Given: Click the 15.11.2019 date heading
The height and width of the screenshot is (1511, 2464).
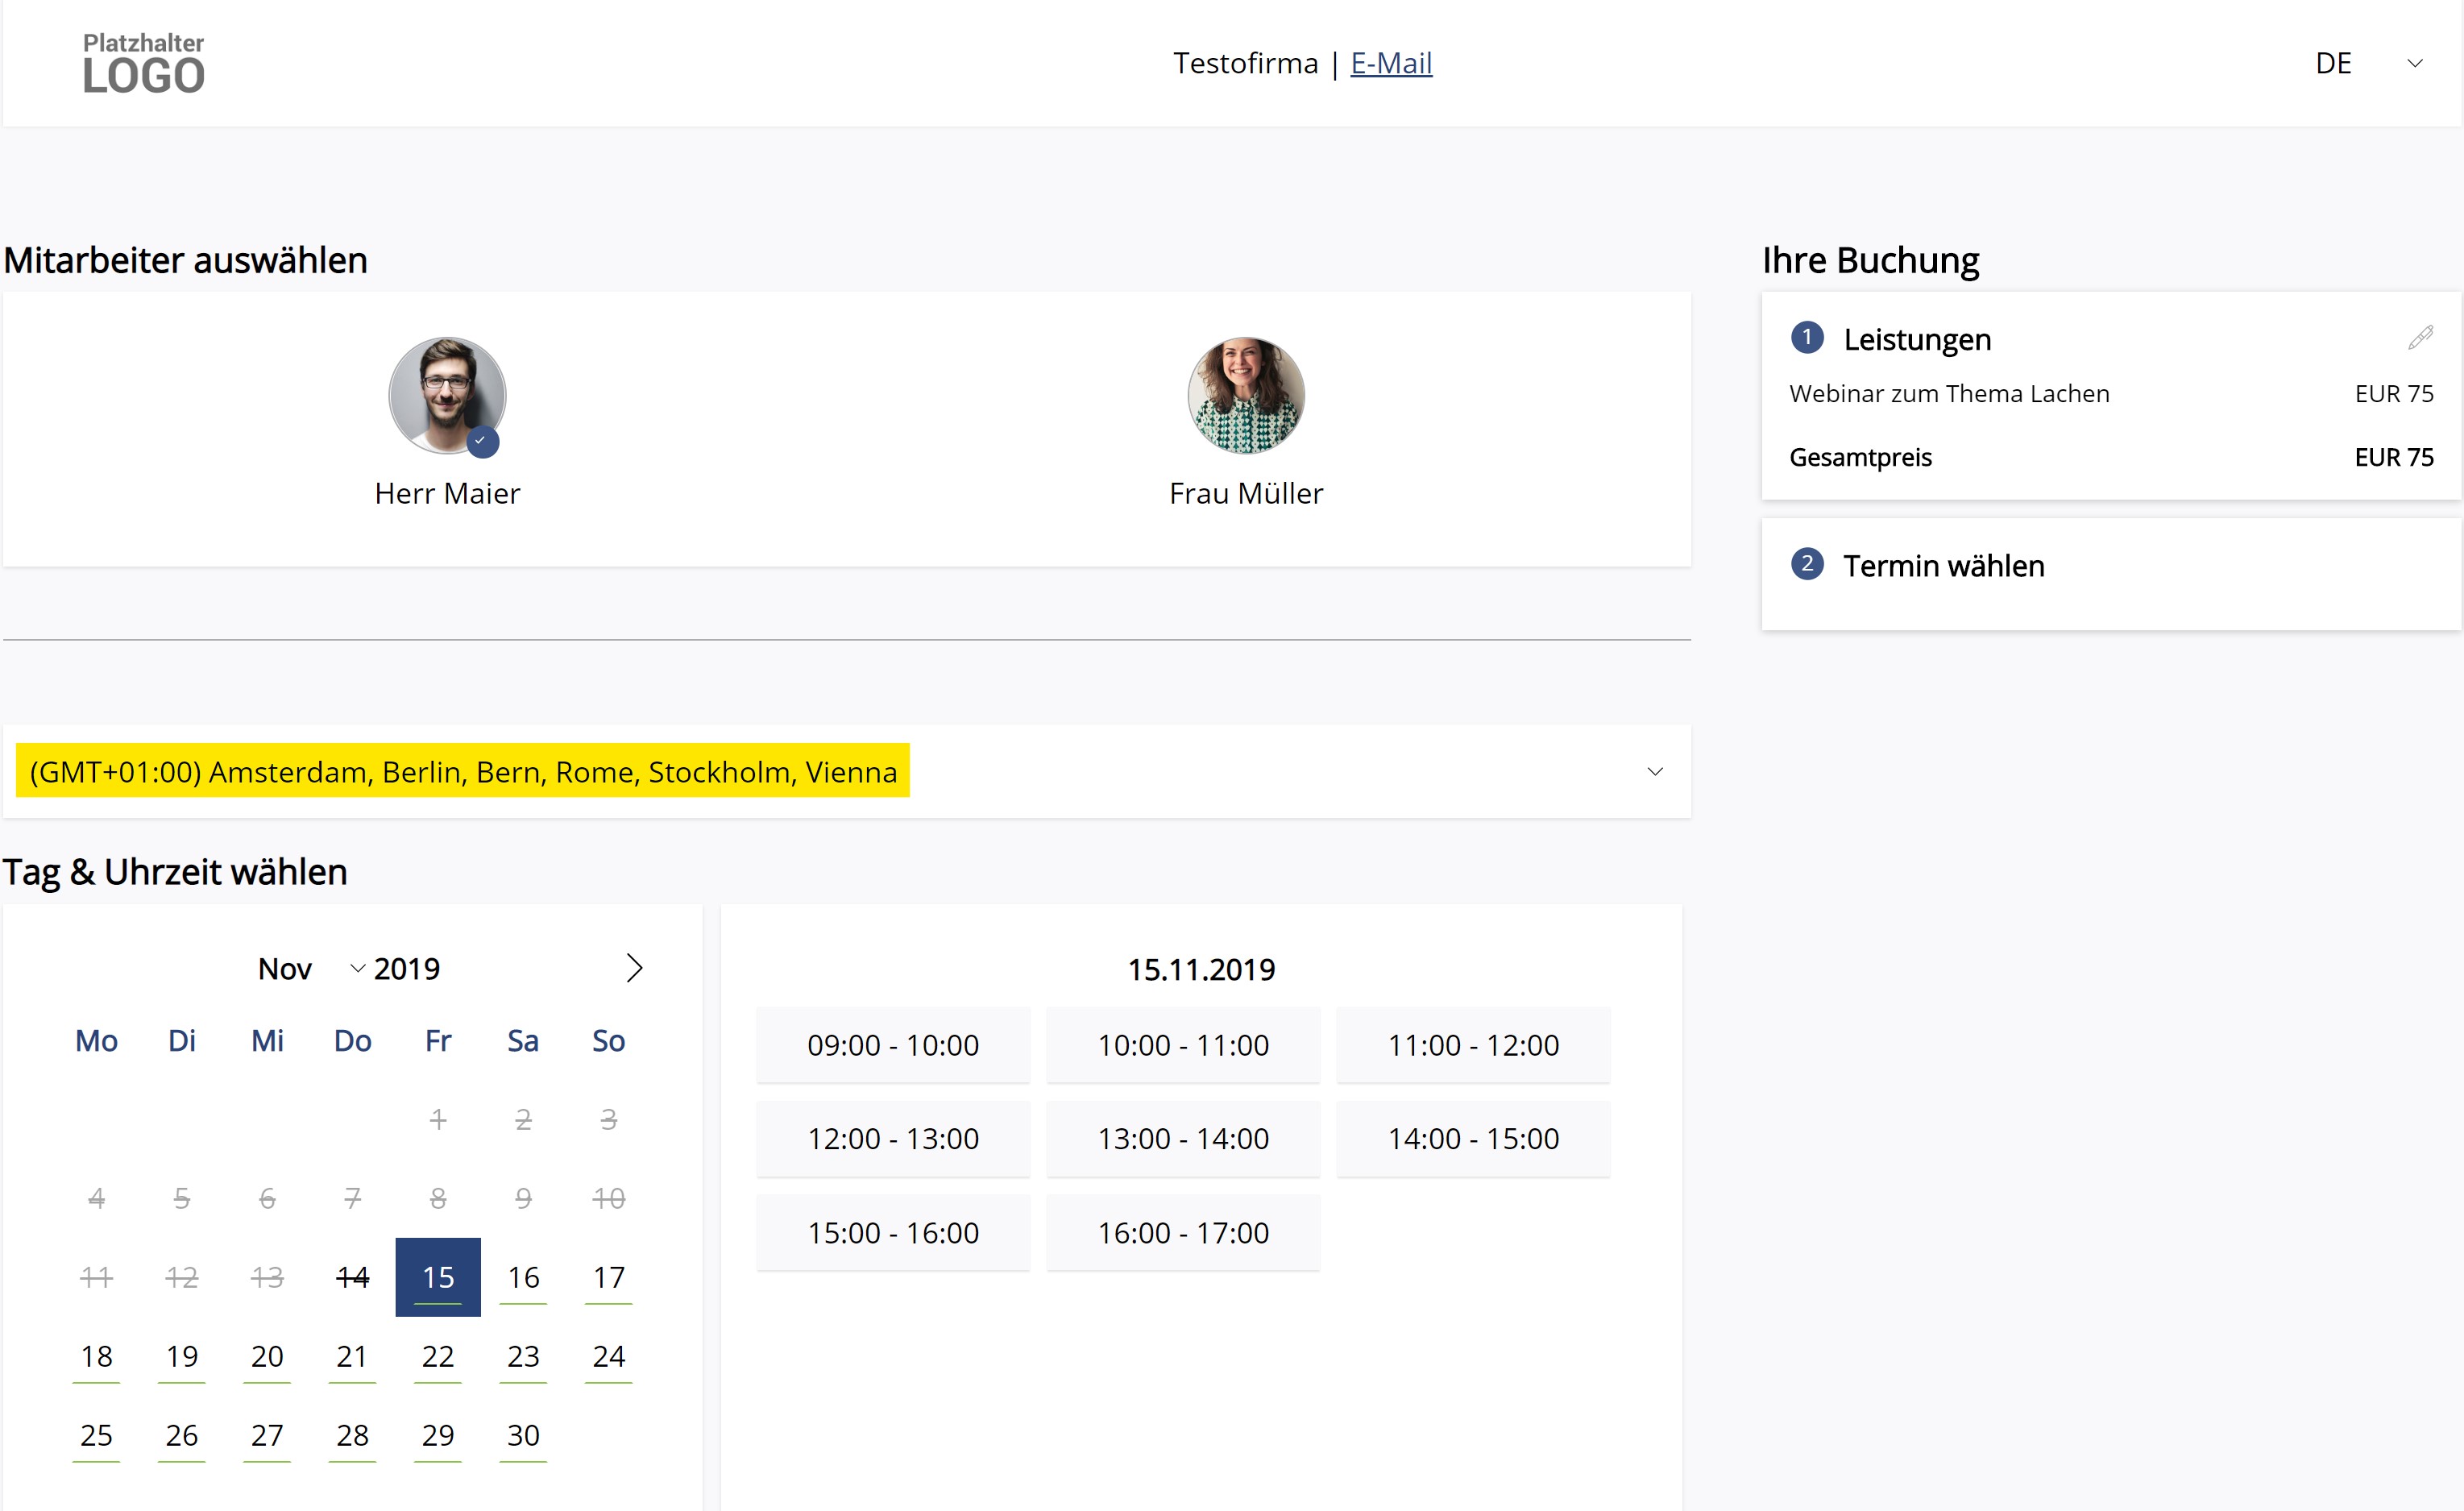Looking at the screenshot, I should [1201, 969].
